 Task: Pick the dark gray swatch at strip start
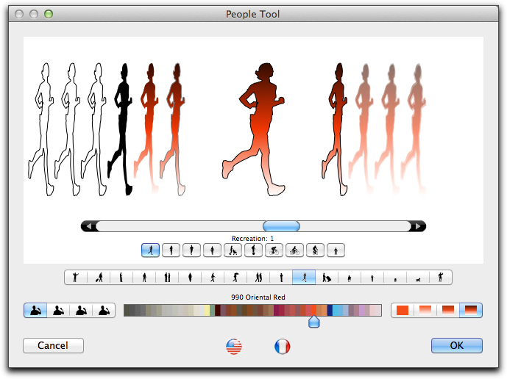(127, 310)
